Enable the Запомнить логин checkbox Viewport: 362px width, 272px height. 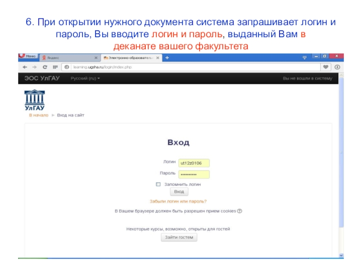pos(158,185)
